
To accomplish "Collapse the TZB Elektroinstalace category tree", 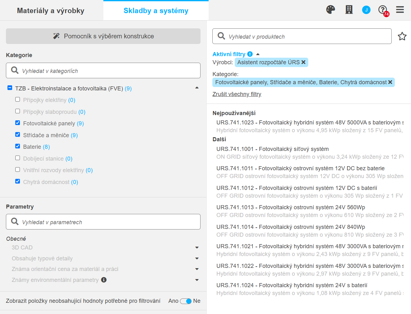I will pos(197,88).
